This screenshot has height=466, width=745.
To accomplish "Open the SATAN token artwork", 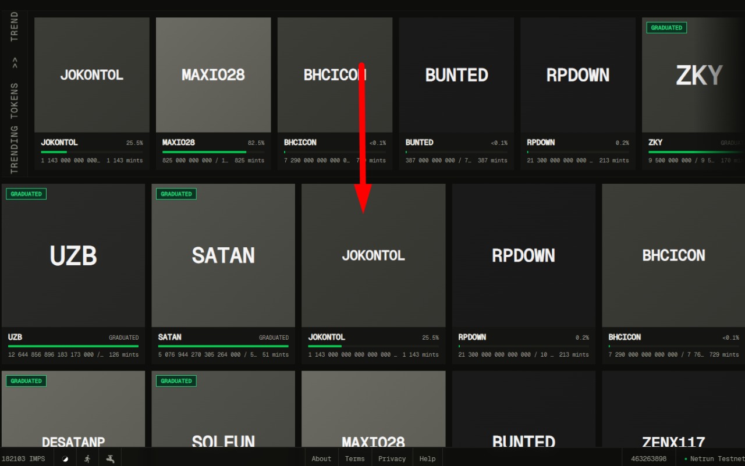I will tap(223, 255).
